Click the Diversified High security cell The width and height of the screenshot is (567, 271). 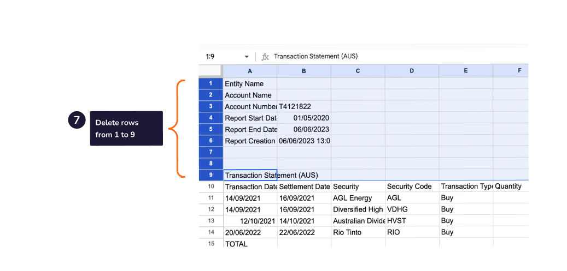358,209
